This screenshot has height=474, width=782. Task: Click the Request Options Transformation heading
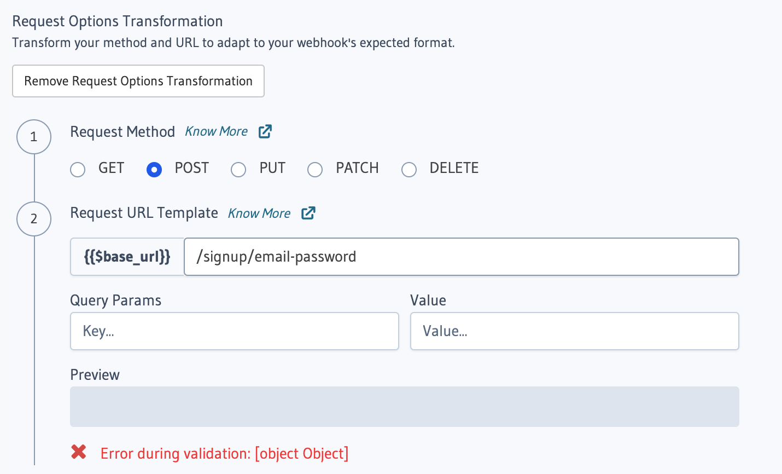coord(118,21)
